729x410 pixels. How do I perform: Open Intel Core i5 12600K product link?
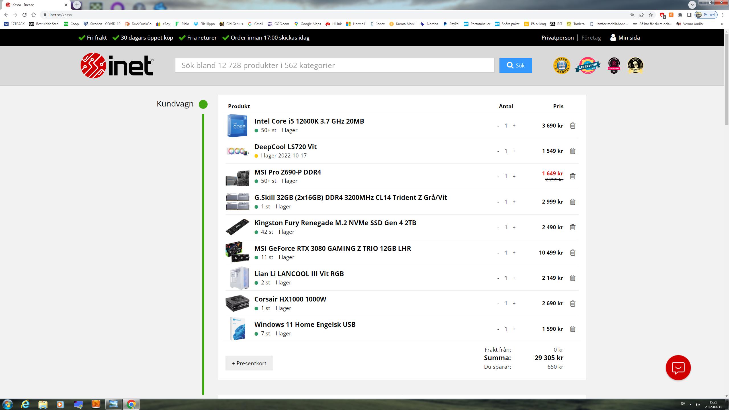pyautogui.click(x=309, y=121)
